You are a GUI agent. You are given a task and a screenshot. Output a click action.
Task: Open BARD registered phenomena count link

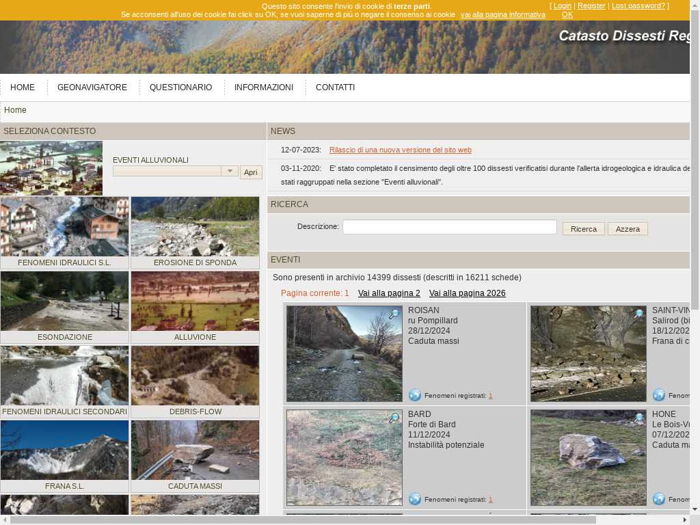click(490, 500)
